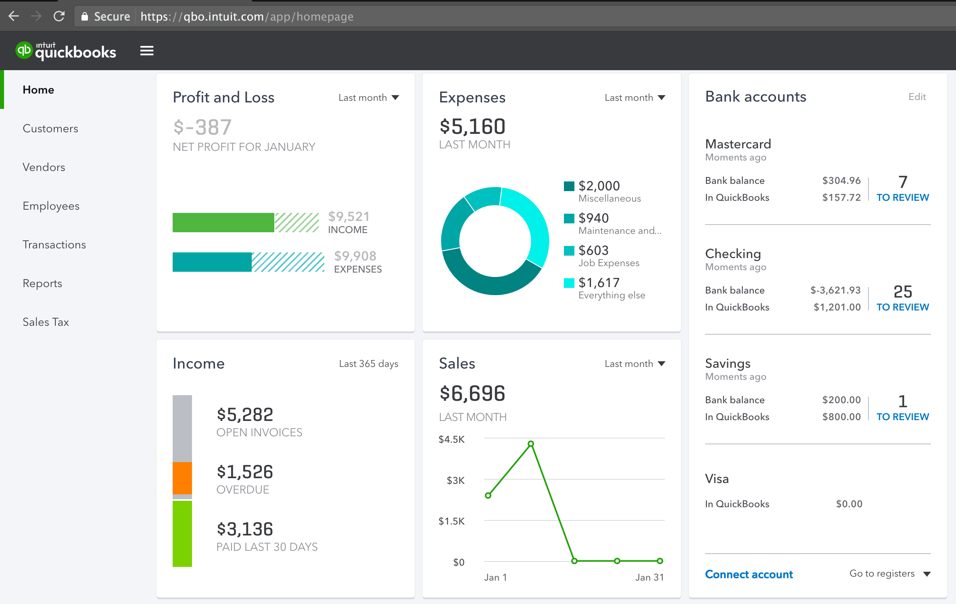Screen dimensions: 956x604
Task: Click the browser forward arrow
Action: [36, 16]
